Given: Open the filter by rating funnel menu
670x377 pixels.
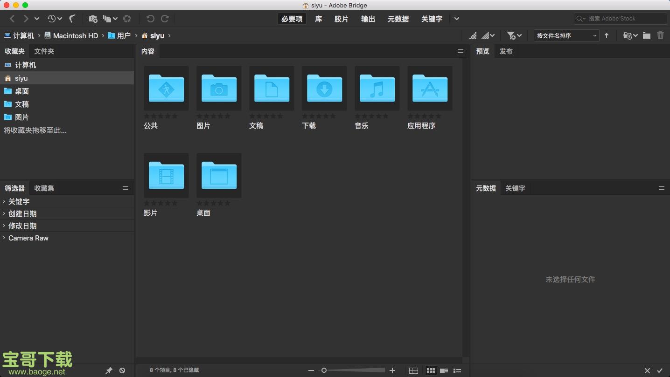Looking at the screenshot, I should (x=514, y=35).
